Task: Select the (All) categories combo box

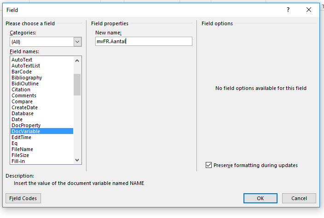Action: pyautogui.click(x=46, y=42)
